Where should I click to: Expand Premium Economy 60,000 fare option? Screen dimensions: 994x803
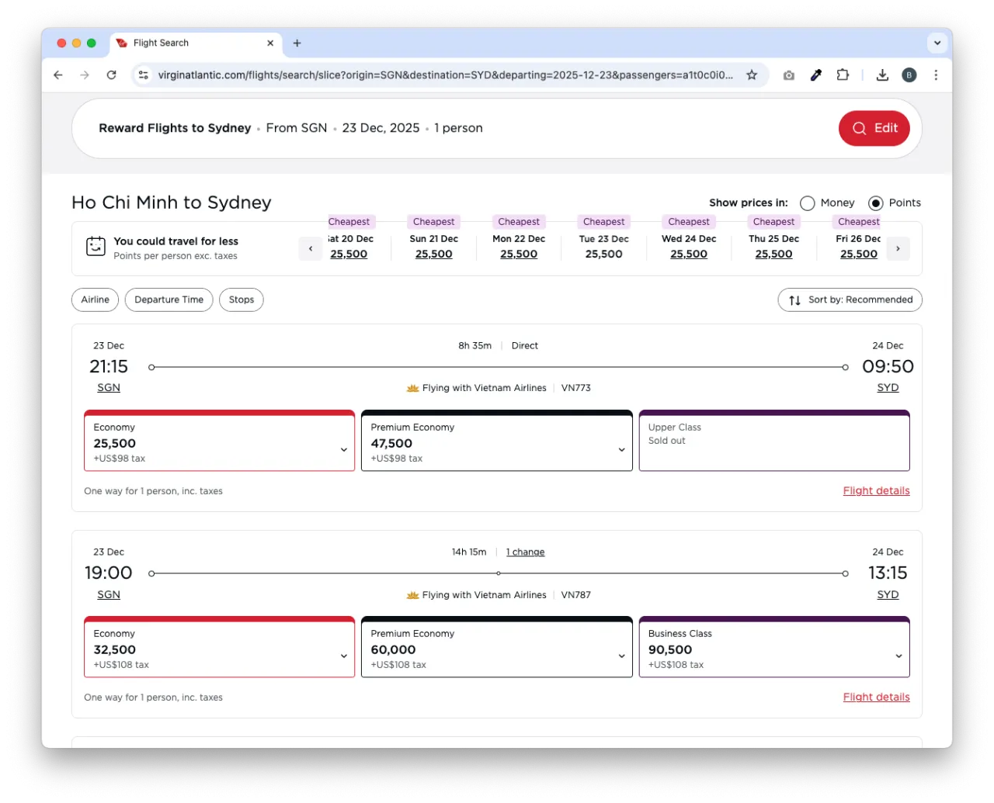click(x=497, y=647)
